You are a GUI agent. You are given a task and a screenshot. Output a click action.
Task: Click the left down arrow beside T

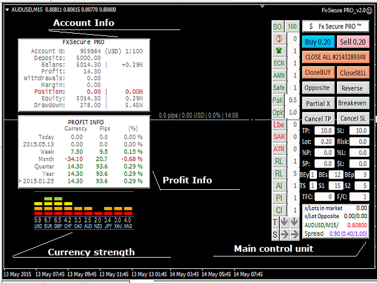[284, 222]
